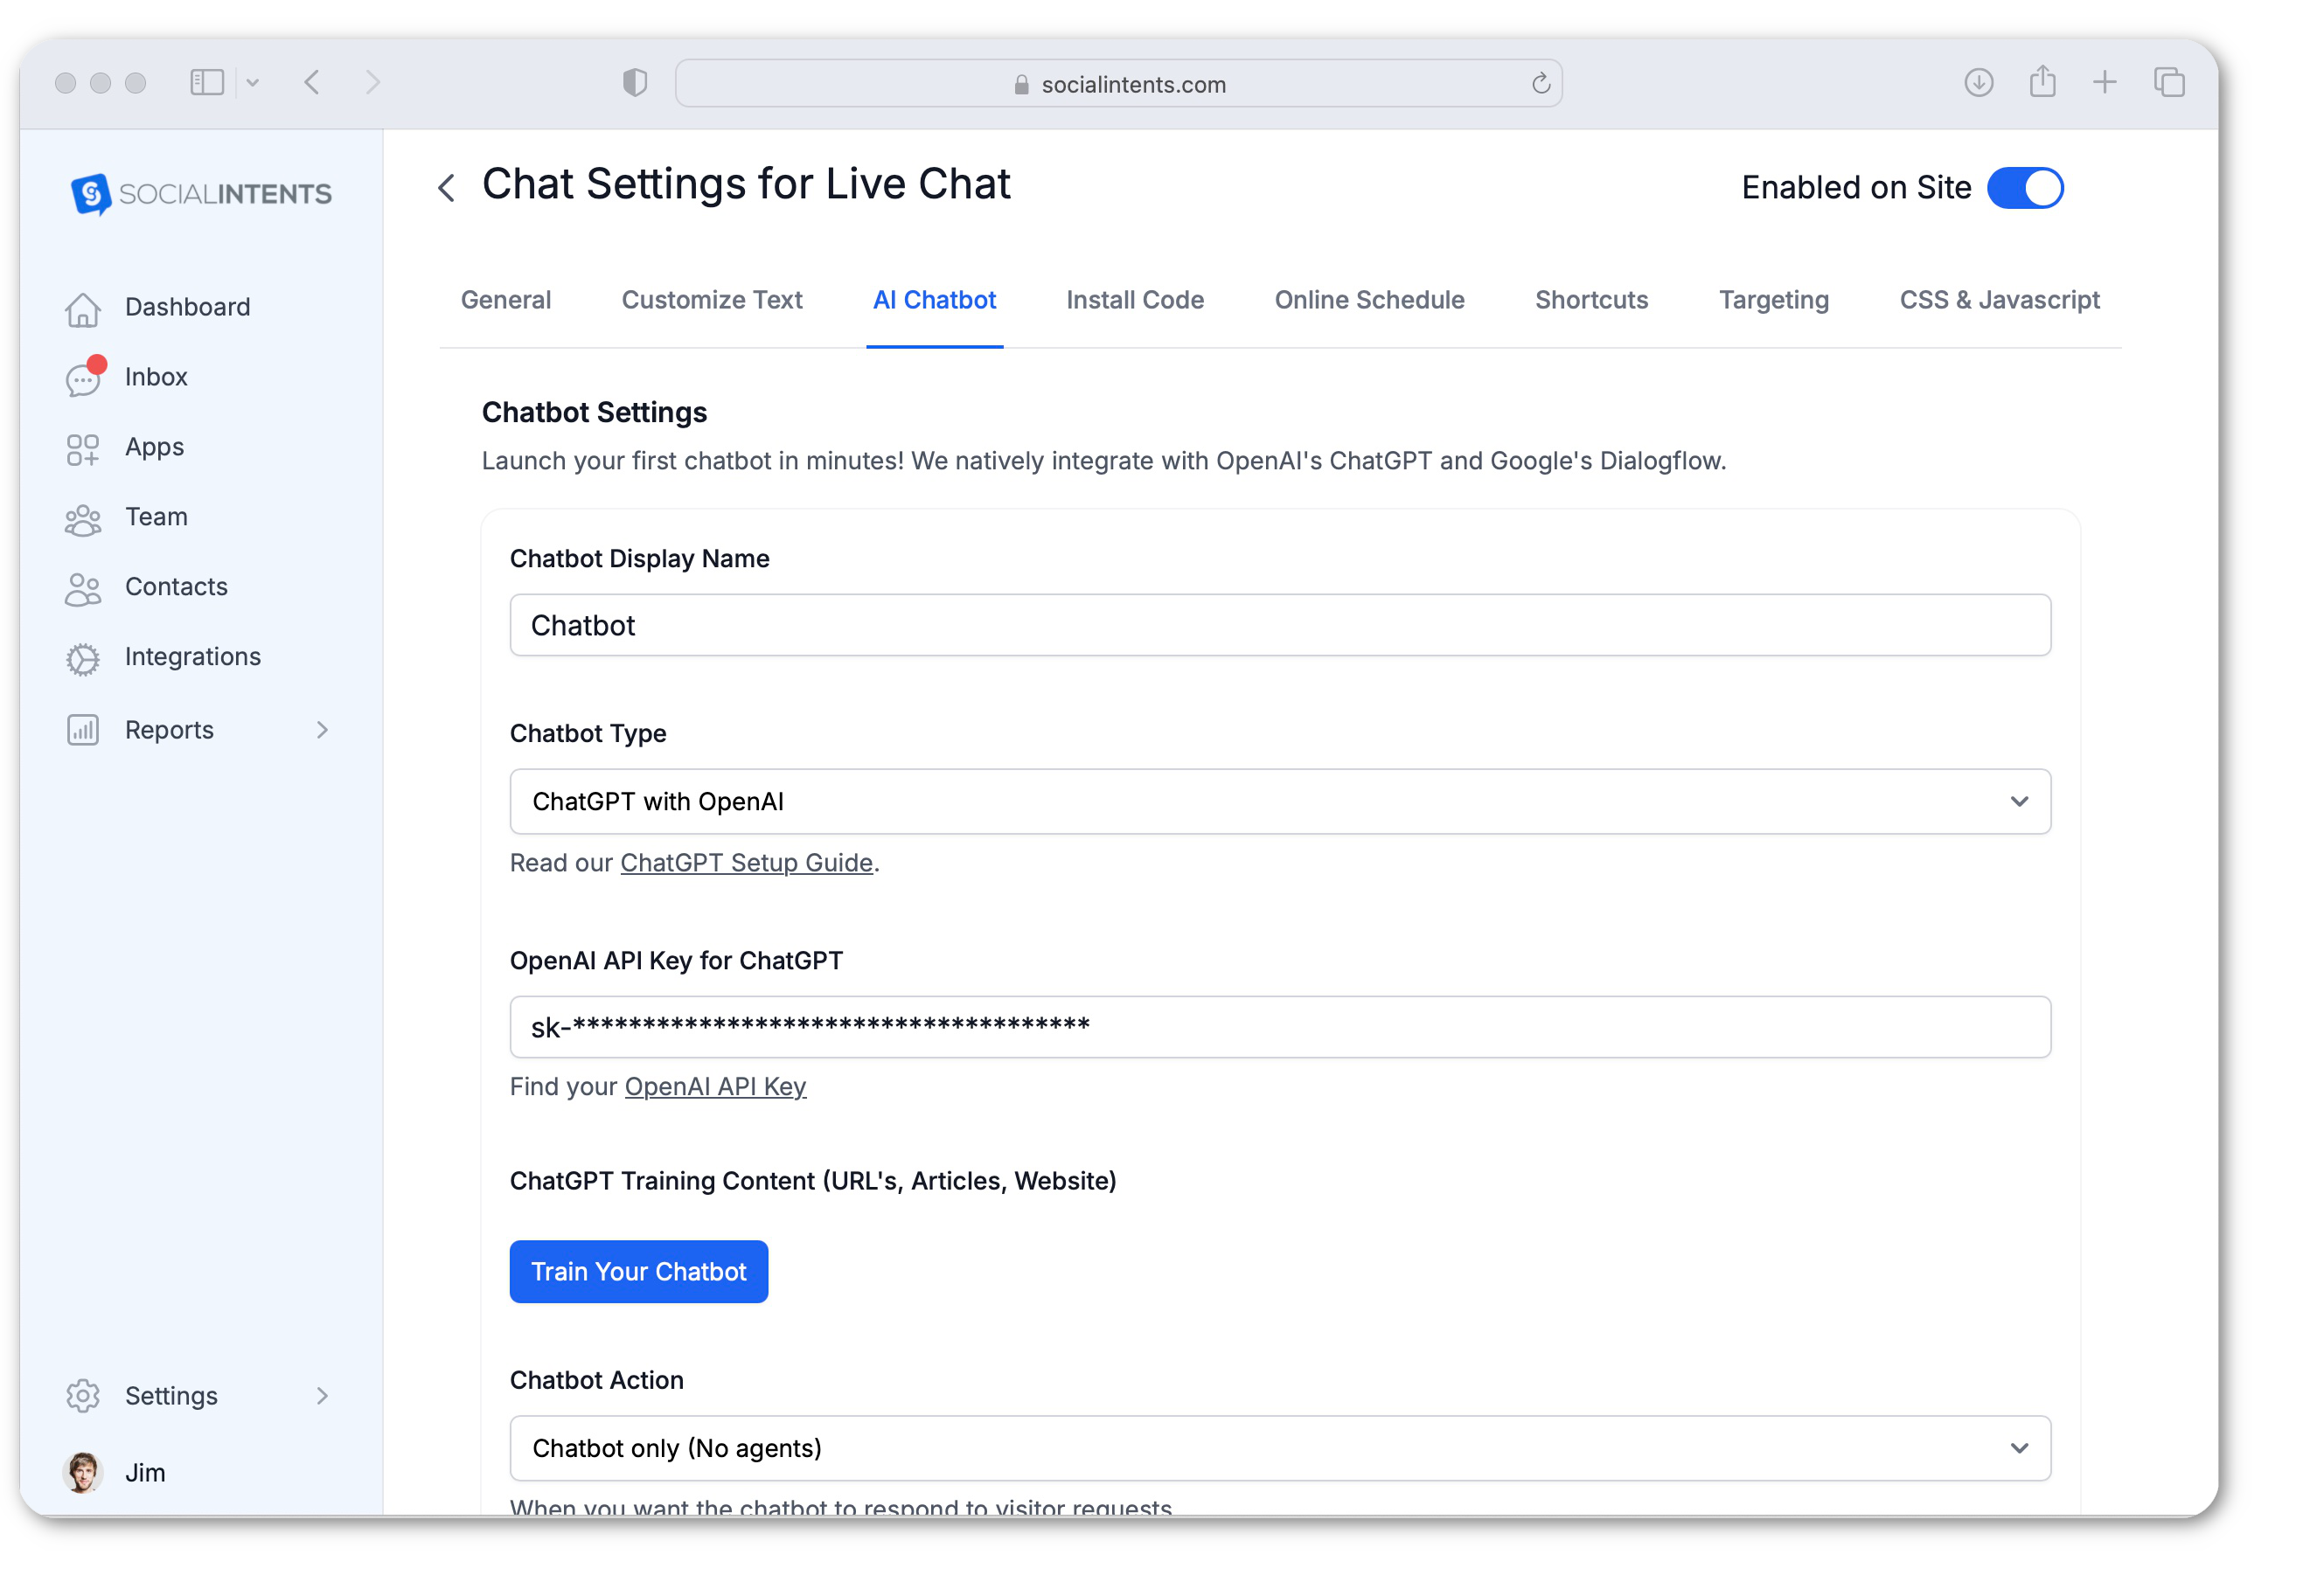Switch to the Install Code tab
This screenshot has height=1596, width=2317.
pos(1136,299)
